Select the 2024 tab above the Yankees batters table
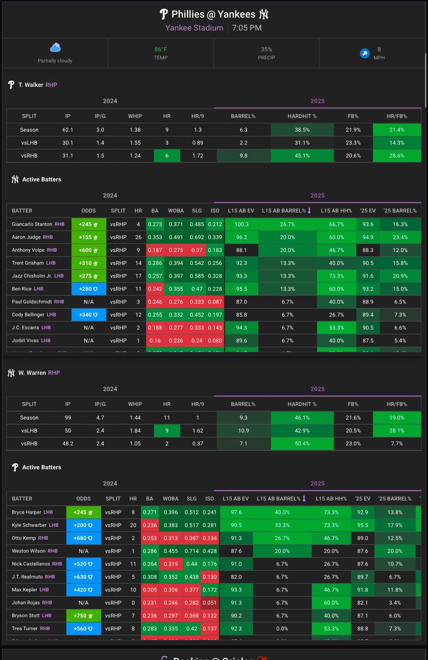The image size is (428, 660). pyautogui.click(x=110, y=196)
